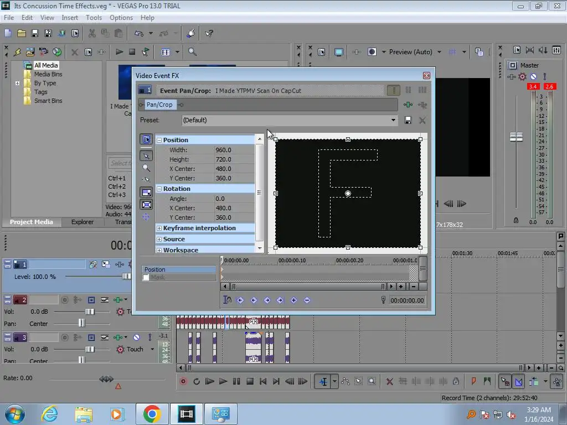Click Record button in transport bar
The width and height of the screenshot is (567, 425).
point(183,381)
